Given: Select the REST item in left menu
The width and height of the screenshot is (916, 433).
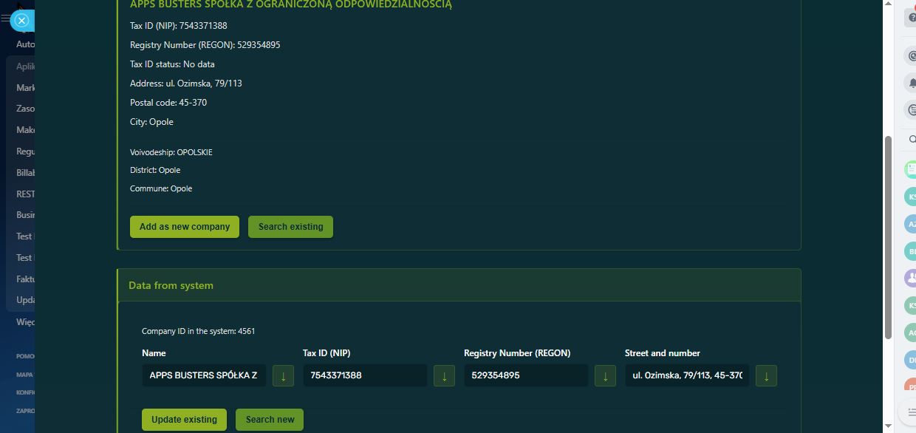Looking at the screenshot, I should click(25, 194).
